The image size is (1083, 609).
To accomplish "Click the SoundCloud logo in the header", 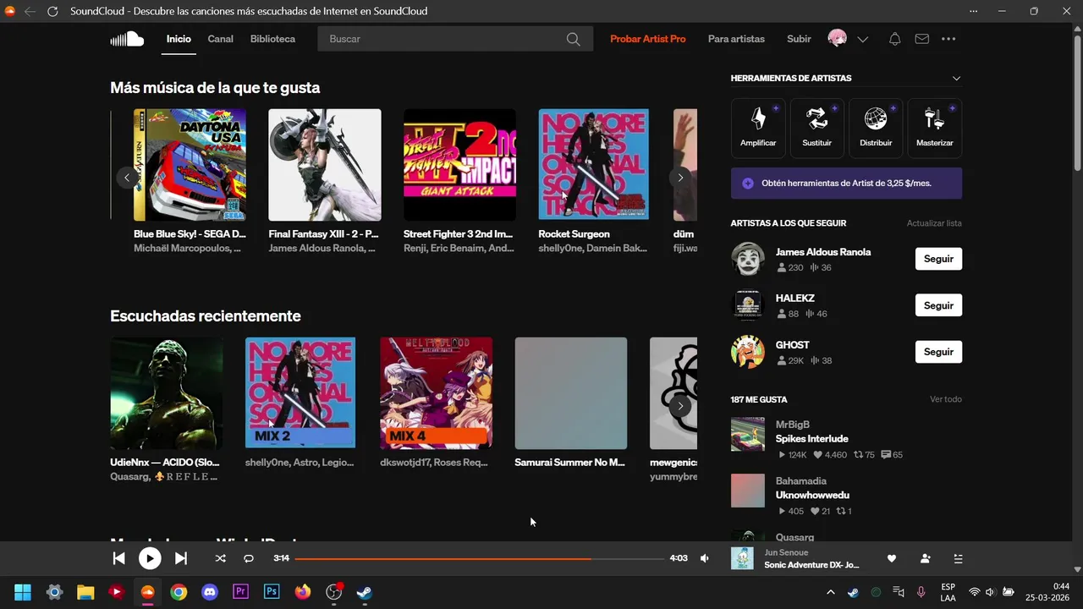I will [x=127, y=39].
